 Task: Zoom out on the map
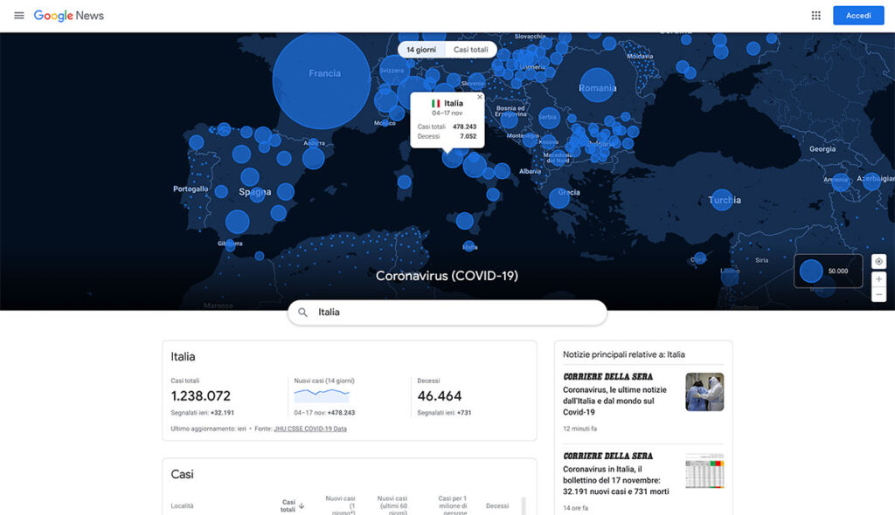tap(879, 294)
